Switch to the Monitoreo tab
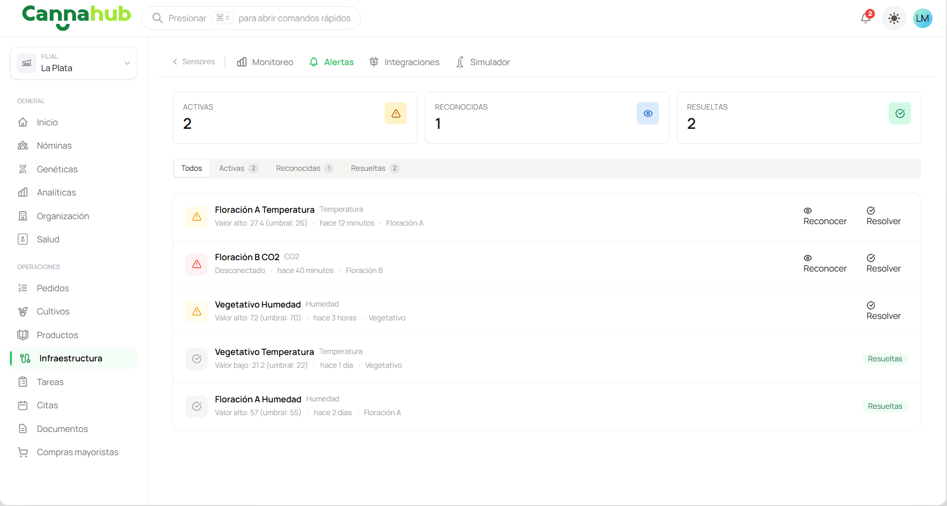Viewport: 947px width, 506px height. point(265,62)
